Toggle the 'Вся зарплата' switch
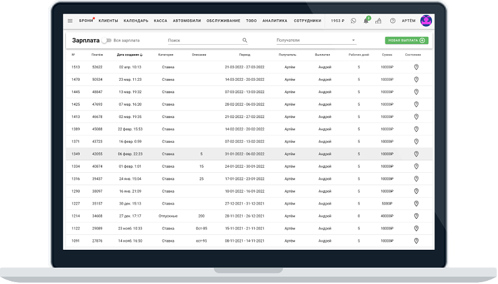The image size is (498, 284). click(x=106, y=40)
